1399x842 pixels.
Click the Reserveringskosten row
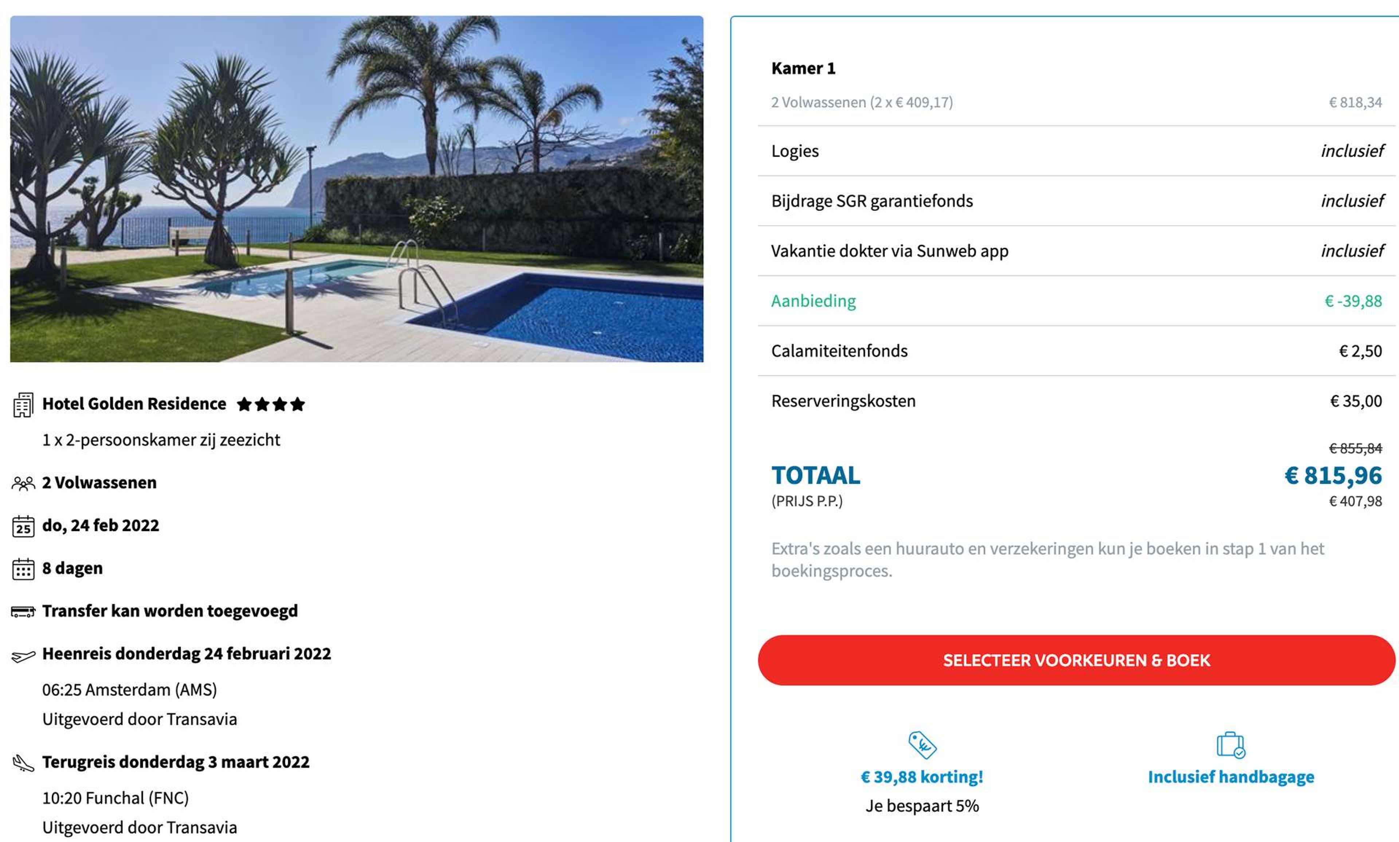(x=1076, y=401)
